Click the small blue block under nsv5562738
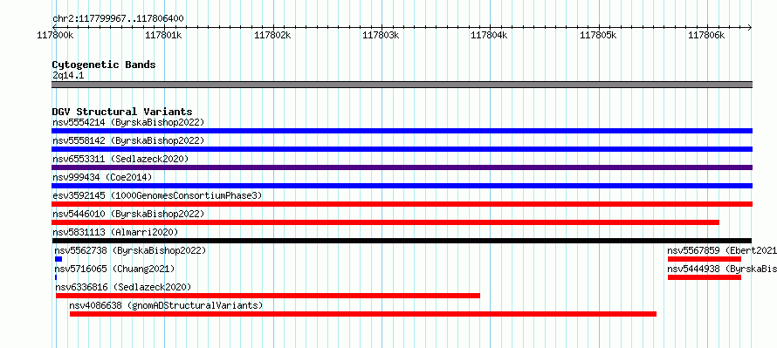This screenshot has height=348, width=777. (58, 259)
